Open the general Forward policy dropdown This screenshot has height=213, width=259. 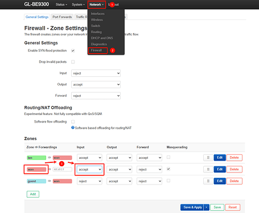(x=96, y=96)
